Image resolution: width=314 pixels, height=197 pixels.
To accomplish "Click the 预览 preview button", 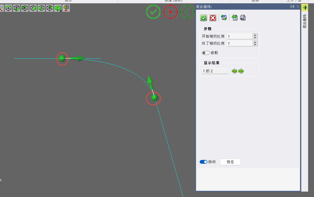I will [230, 162].
